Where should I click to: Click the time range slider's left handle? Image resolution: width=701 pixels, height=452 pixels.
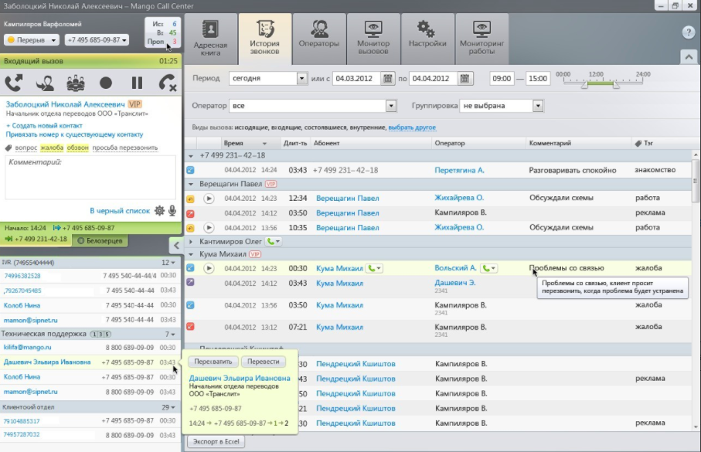[585, 84]
